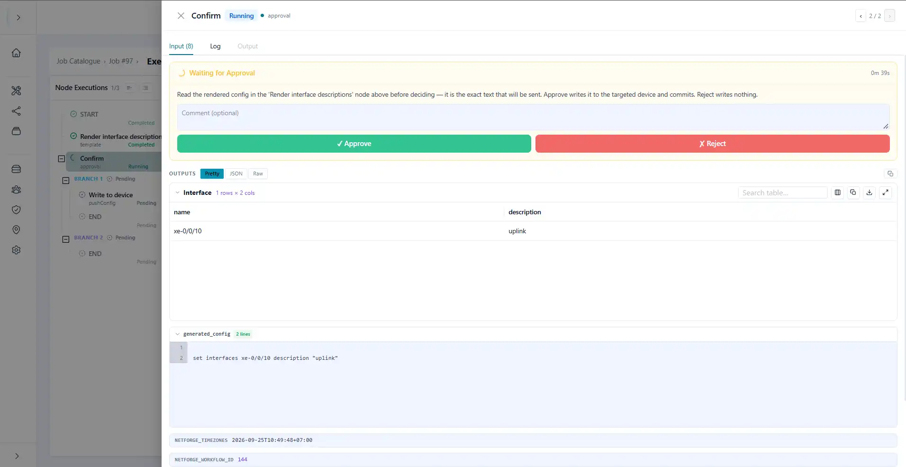Screen dimensions: 906x467
Task: Open the share-nodes workflow icon in sidebar
Action: [x=16, y=111]
